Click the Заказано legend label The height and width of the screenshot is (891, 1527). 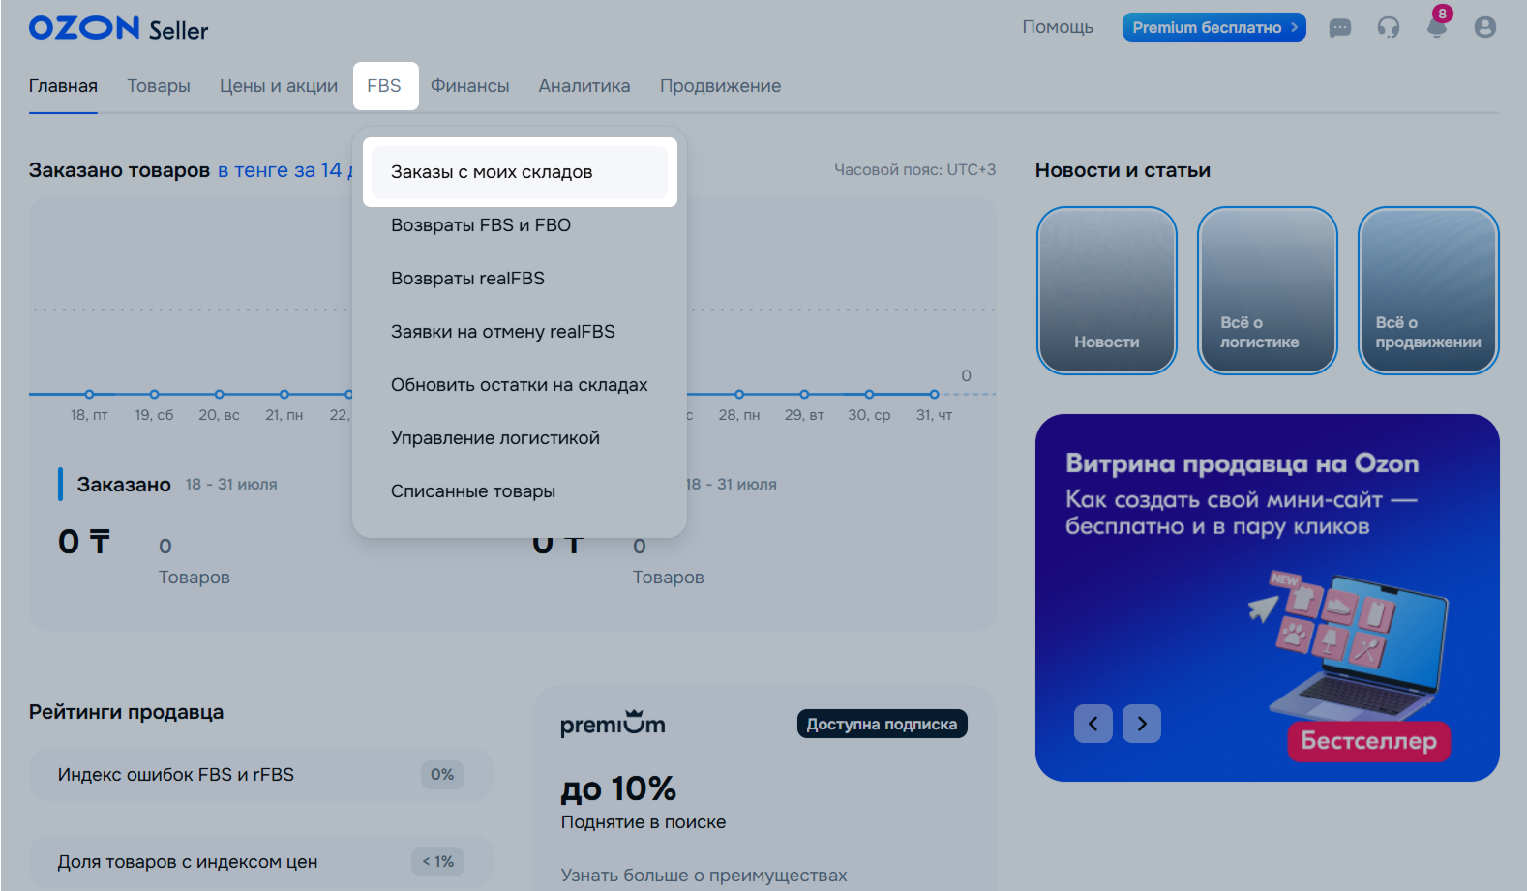point(124,485)
